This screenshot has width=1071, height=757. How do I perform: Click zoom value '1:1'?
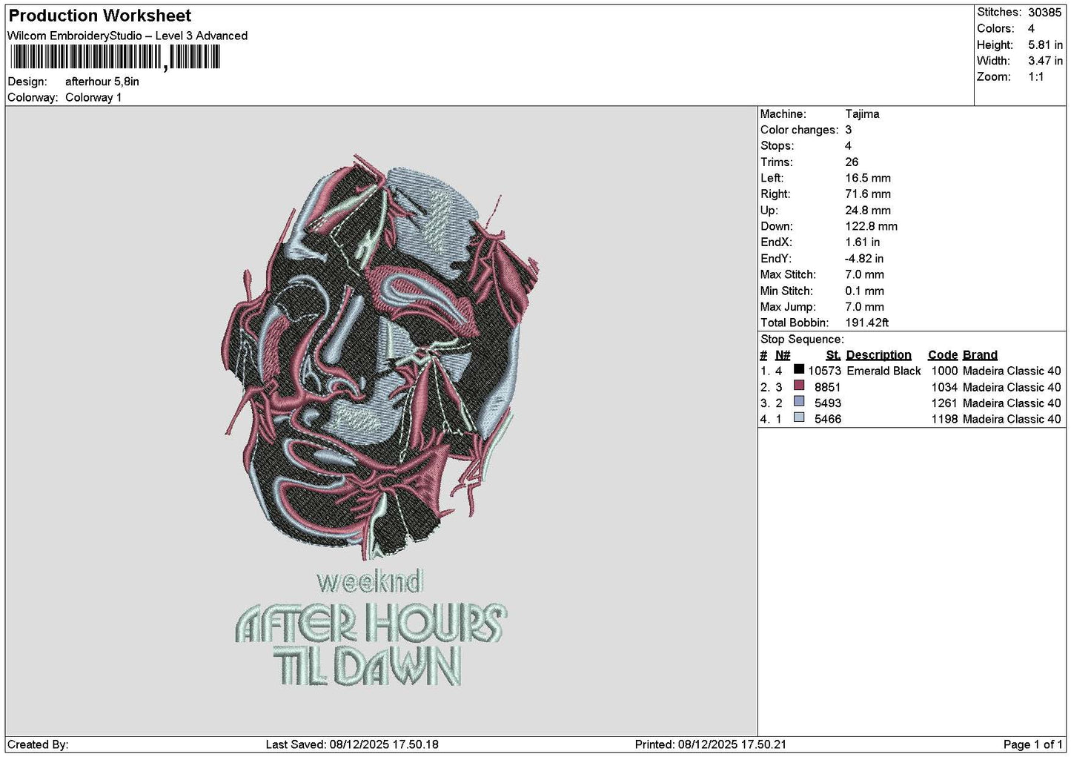tap(1035, 77)
